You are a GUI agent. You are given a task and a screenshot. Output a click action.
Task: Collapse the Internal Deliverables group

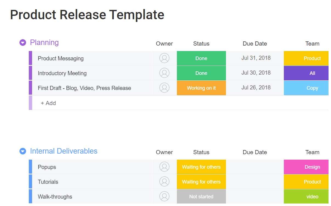pyautogui.click(x=23, y=151)
